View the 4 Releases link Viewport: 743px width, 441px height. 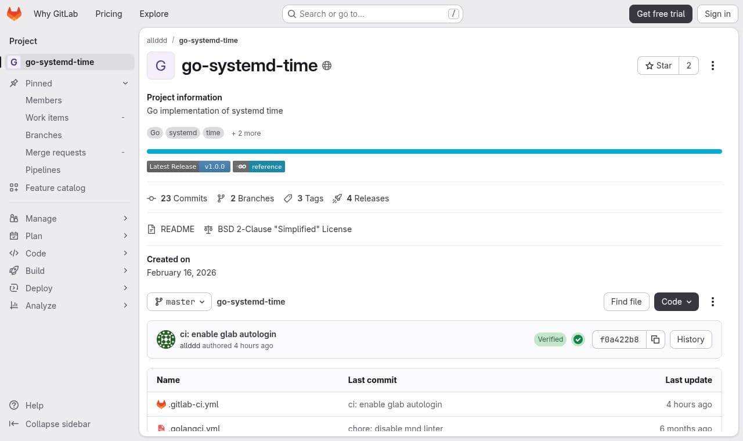(x=360, y=198)
